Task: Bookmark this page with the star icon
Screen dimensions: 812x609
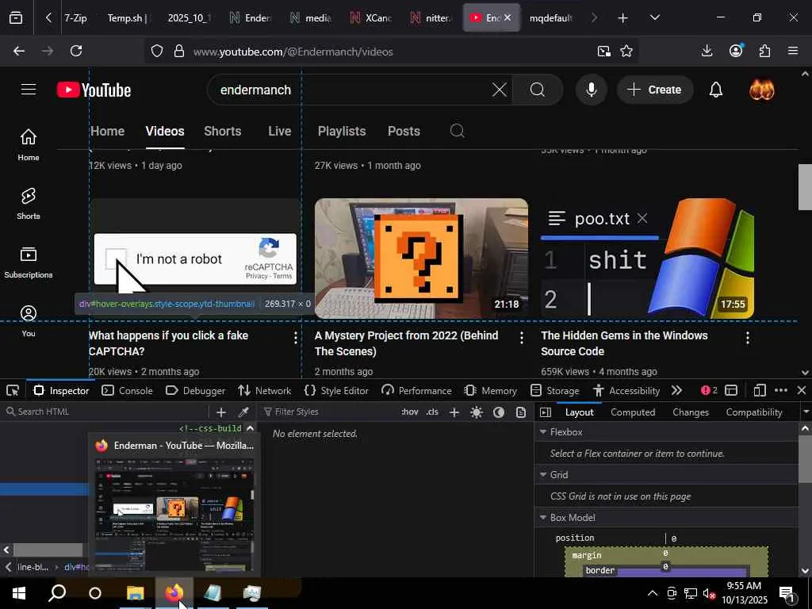Action: [626, 52]
